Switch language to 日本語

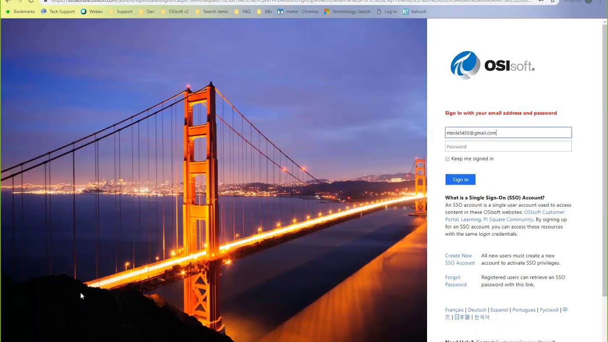462,317
